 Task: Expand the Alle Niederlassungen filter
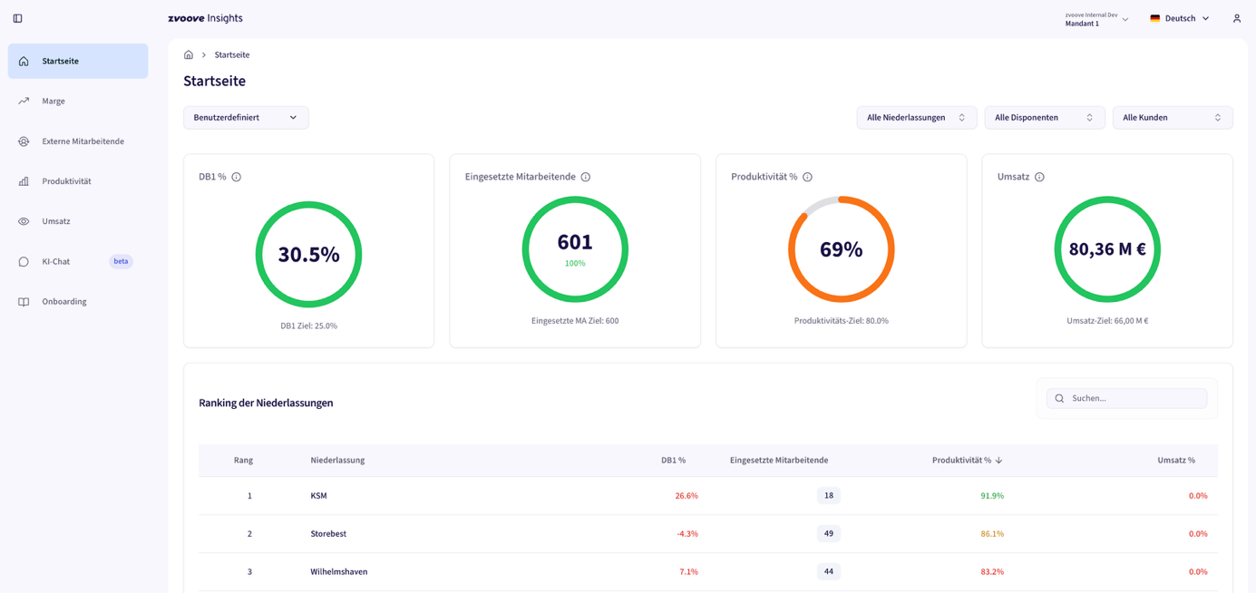[x=916, y=118]
